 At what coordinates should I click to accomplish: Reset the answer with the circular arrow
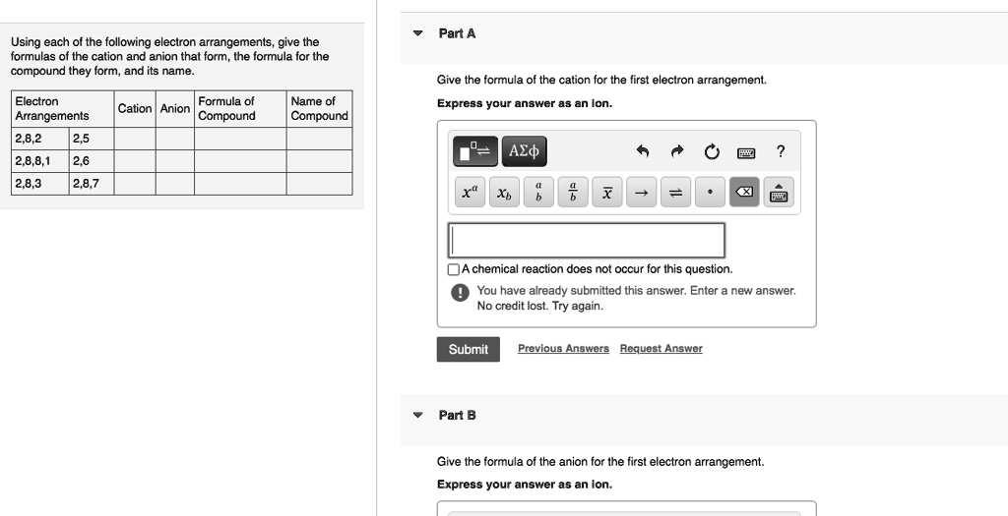tap(711, 151)
